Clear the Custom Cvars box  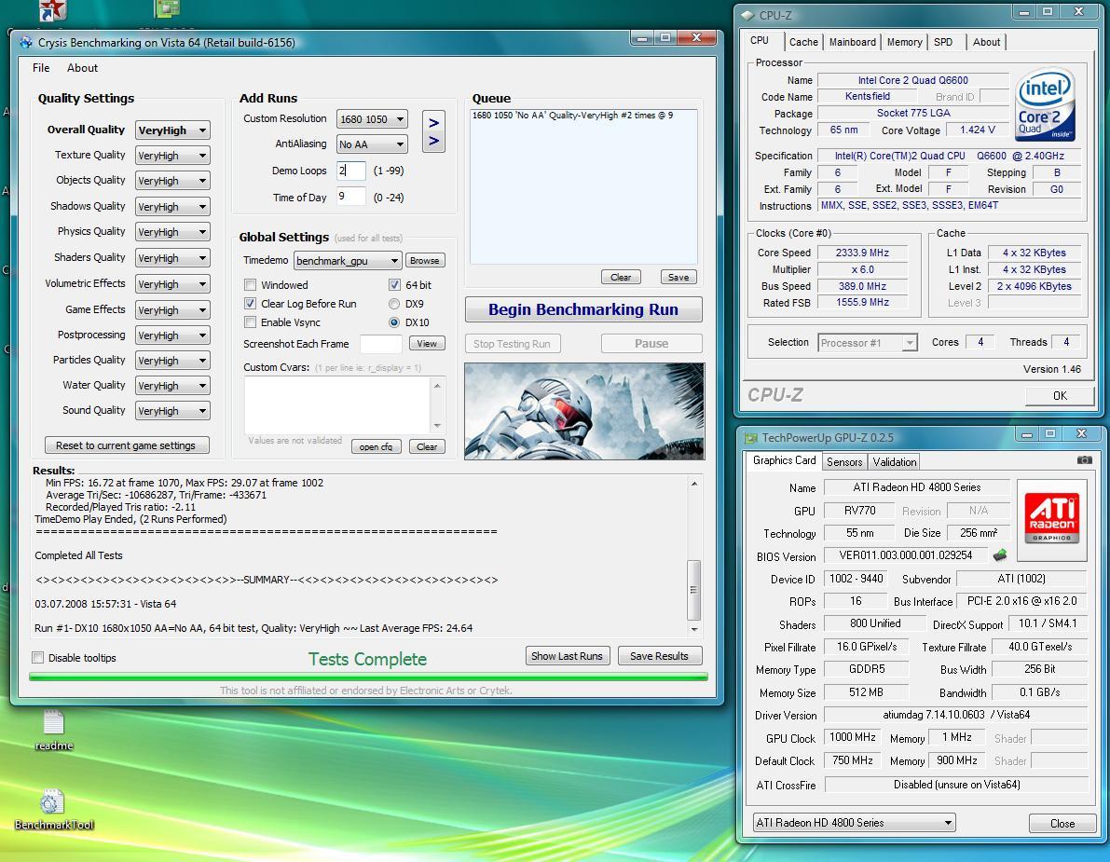[x=427, y=446]
